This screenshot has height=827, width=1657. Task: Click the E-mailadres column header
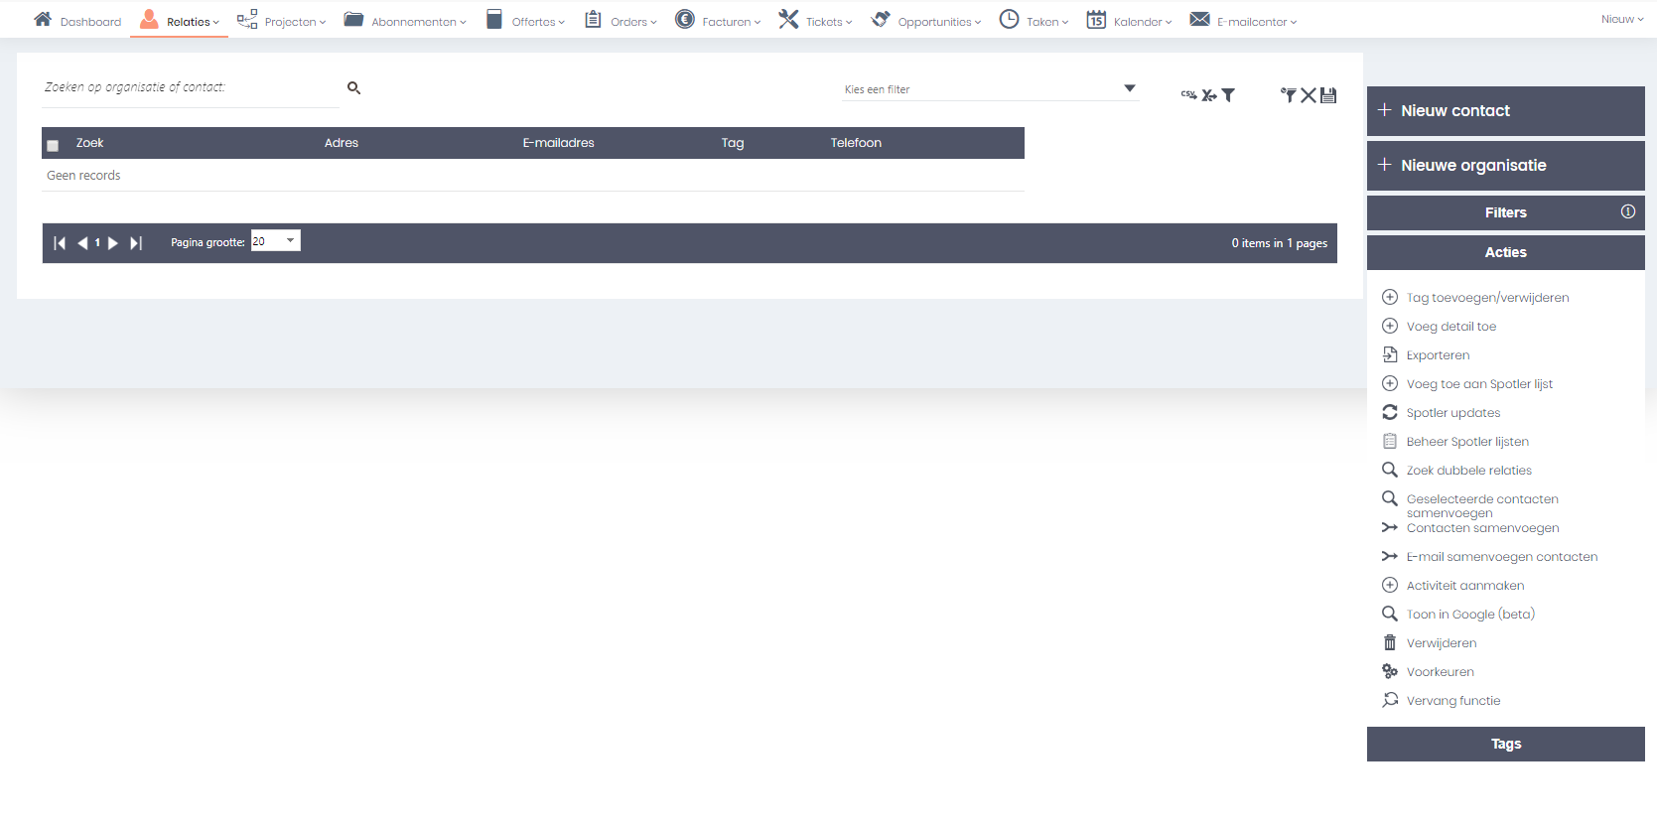(558, 143)
